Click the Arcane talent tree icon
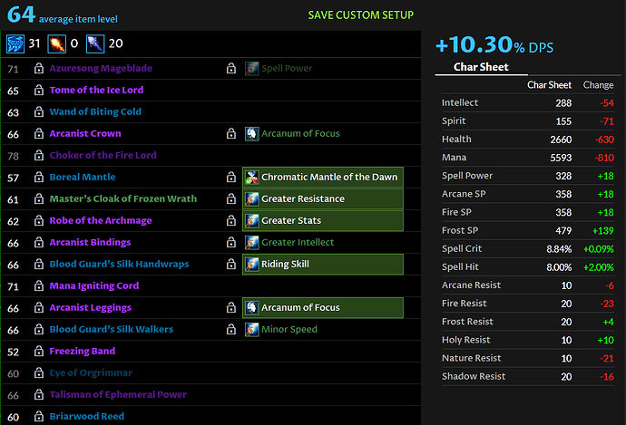Image resolution: width=626 pixels, height=425 pixels. tap(15, 43)
